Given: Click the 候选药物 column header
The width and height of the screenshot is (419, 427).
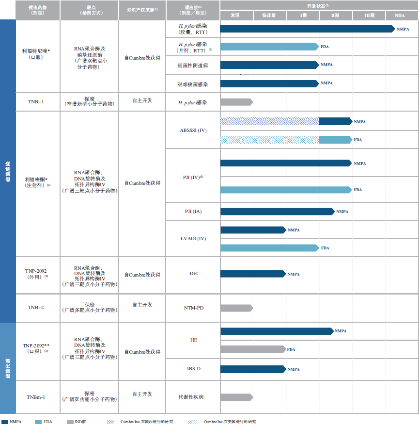Looking at the screenshot, I should tap(38, 10).
